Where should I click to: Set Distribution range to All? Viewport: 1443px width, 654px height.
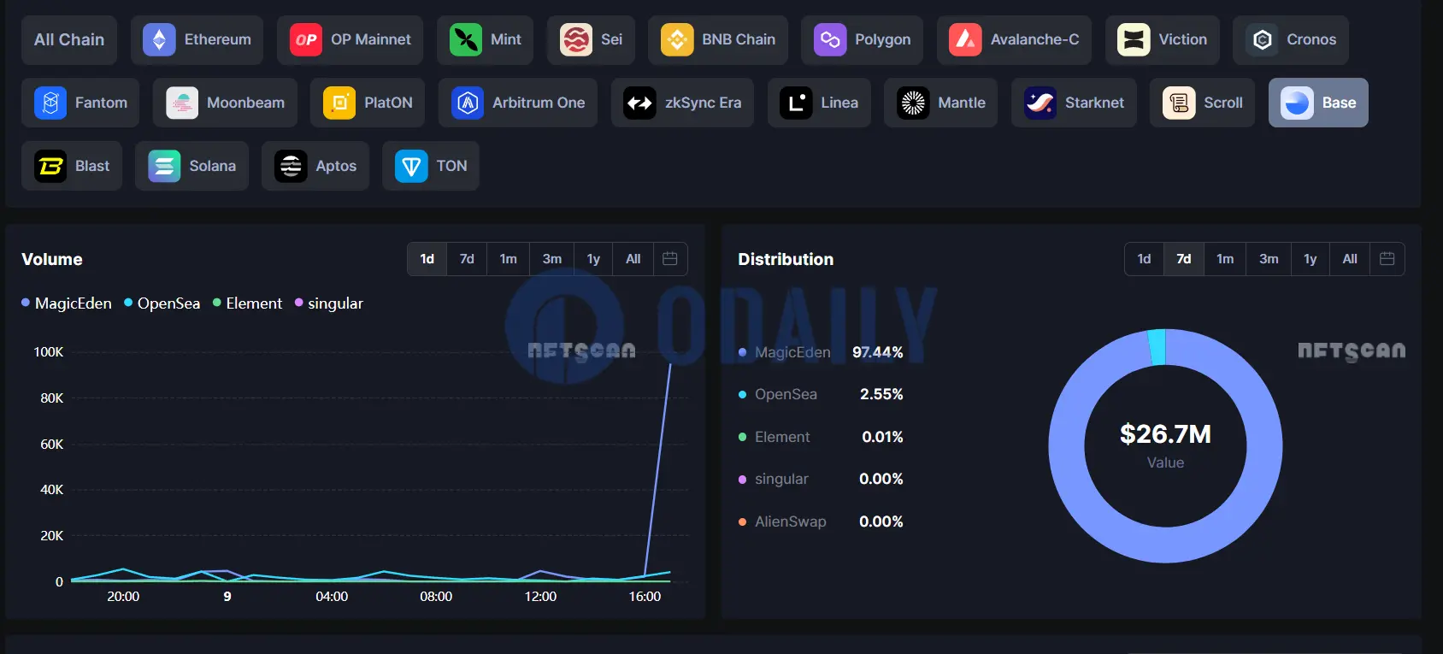point(1351,259)
